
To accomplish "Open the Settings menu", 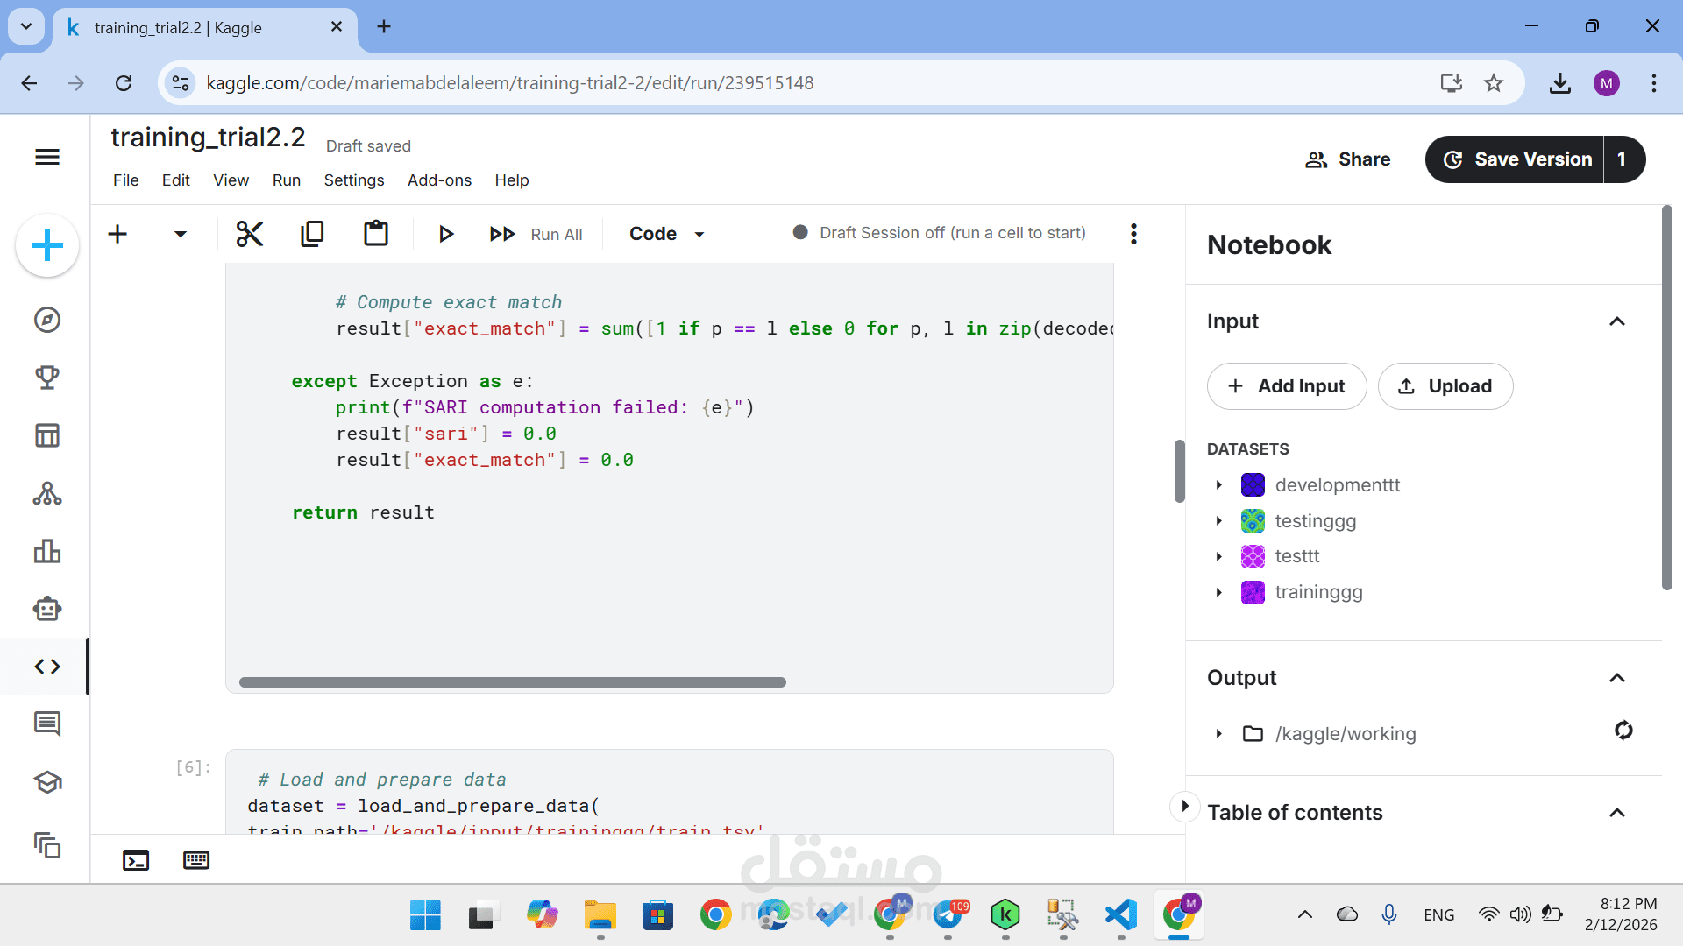I will pos(353,180).
